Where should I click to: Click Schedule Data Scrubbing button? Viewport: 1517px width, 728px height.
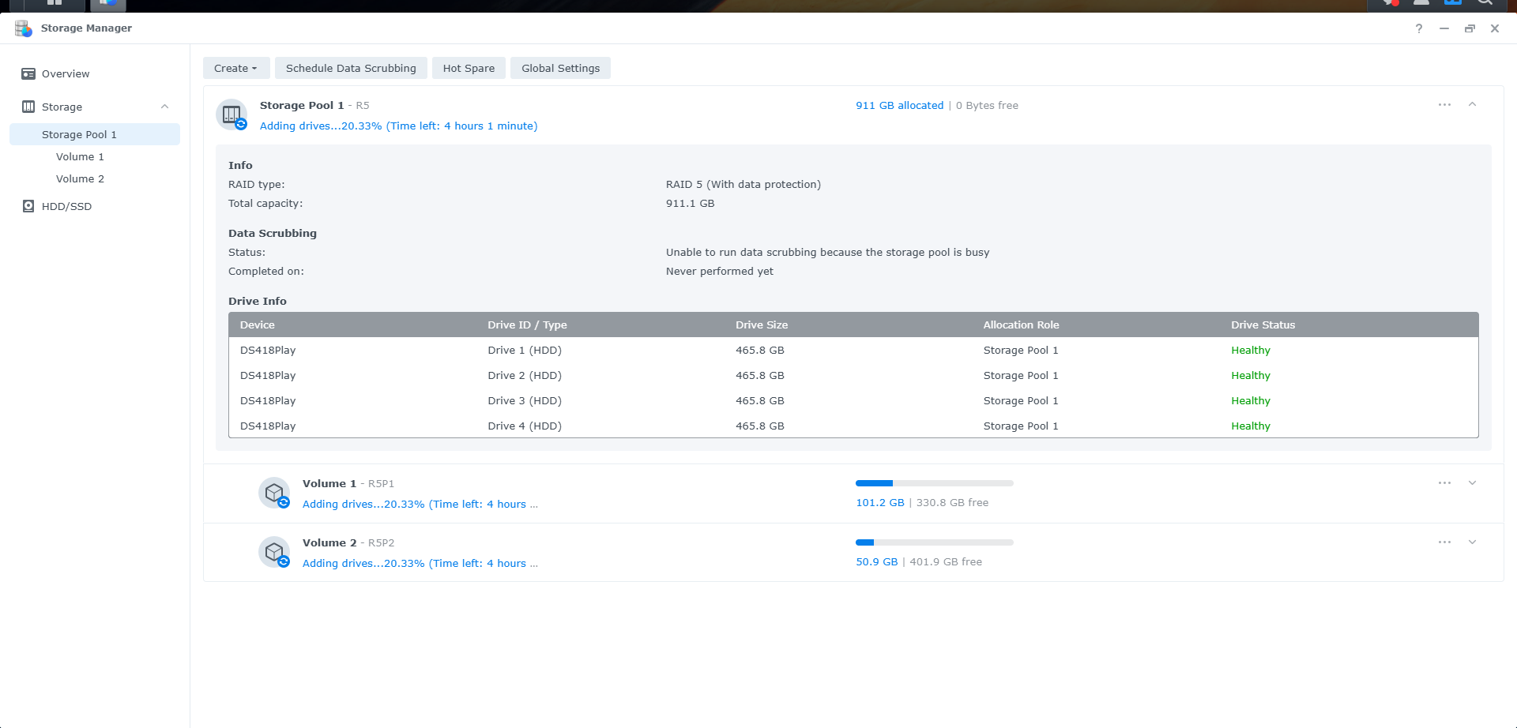[351, 68]
